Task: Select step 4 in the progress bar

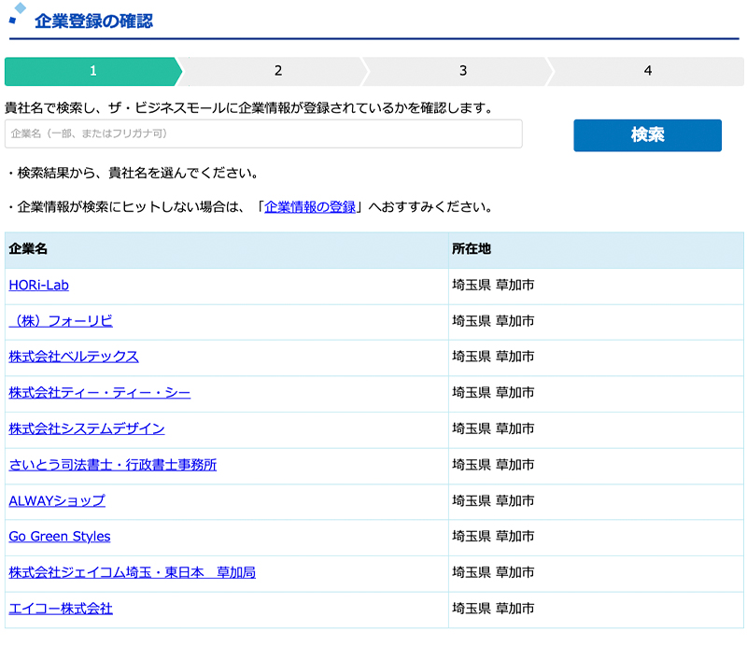Action: click(x=646, y=70)
